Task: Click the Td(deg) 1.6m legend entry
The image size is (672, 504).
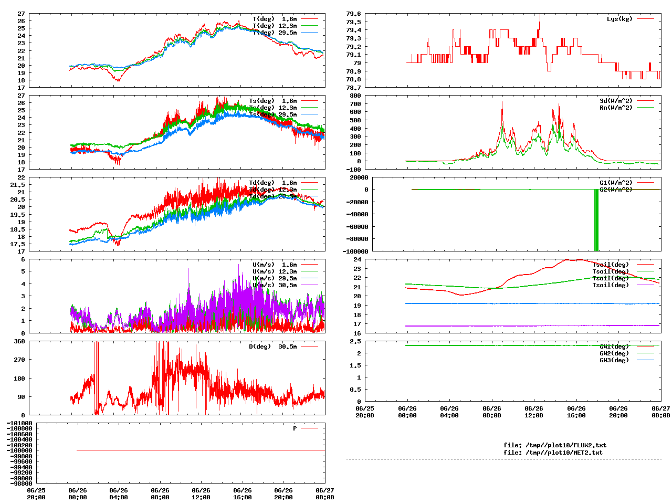Action: (272, 183)
